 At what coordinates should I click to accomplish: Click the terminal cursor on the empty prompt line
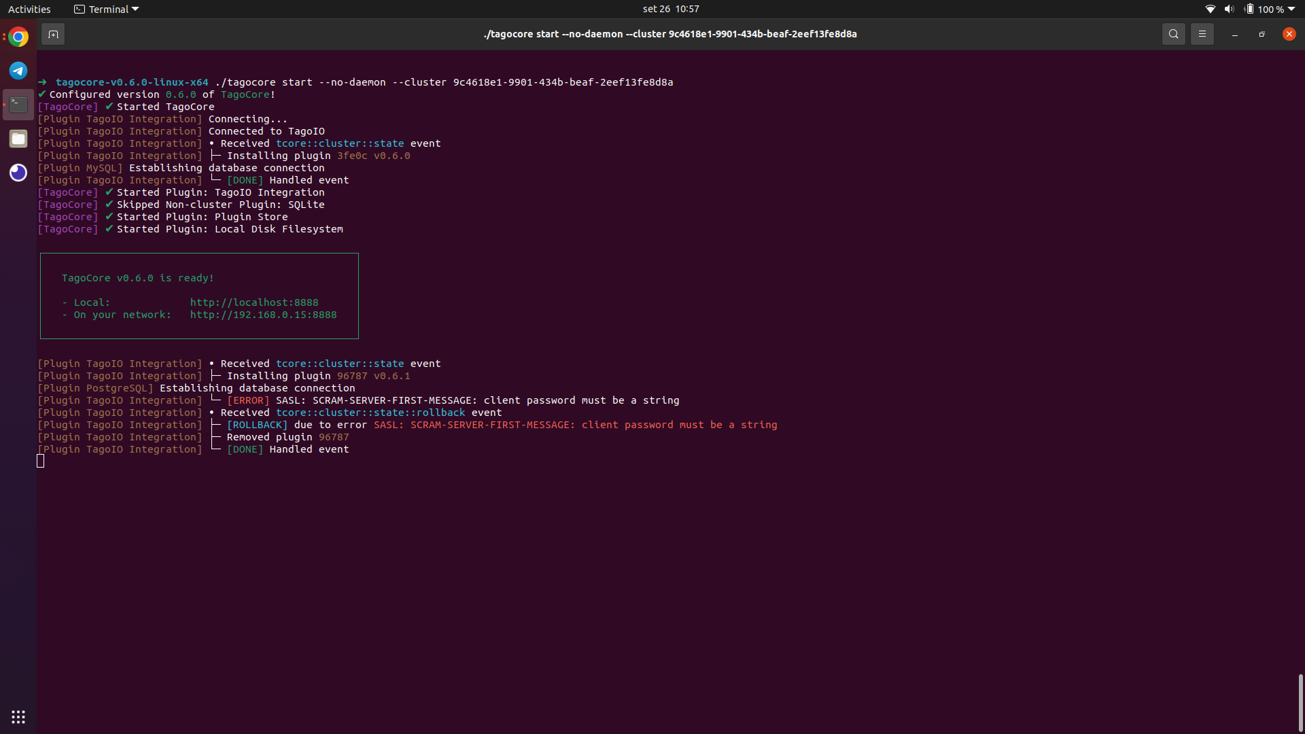point(41,461)
